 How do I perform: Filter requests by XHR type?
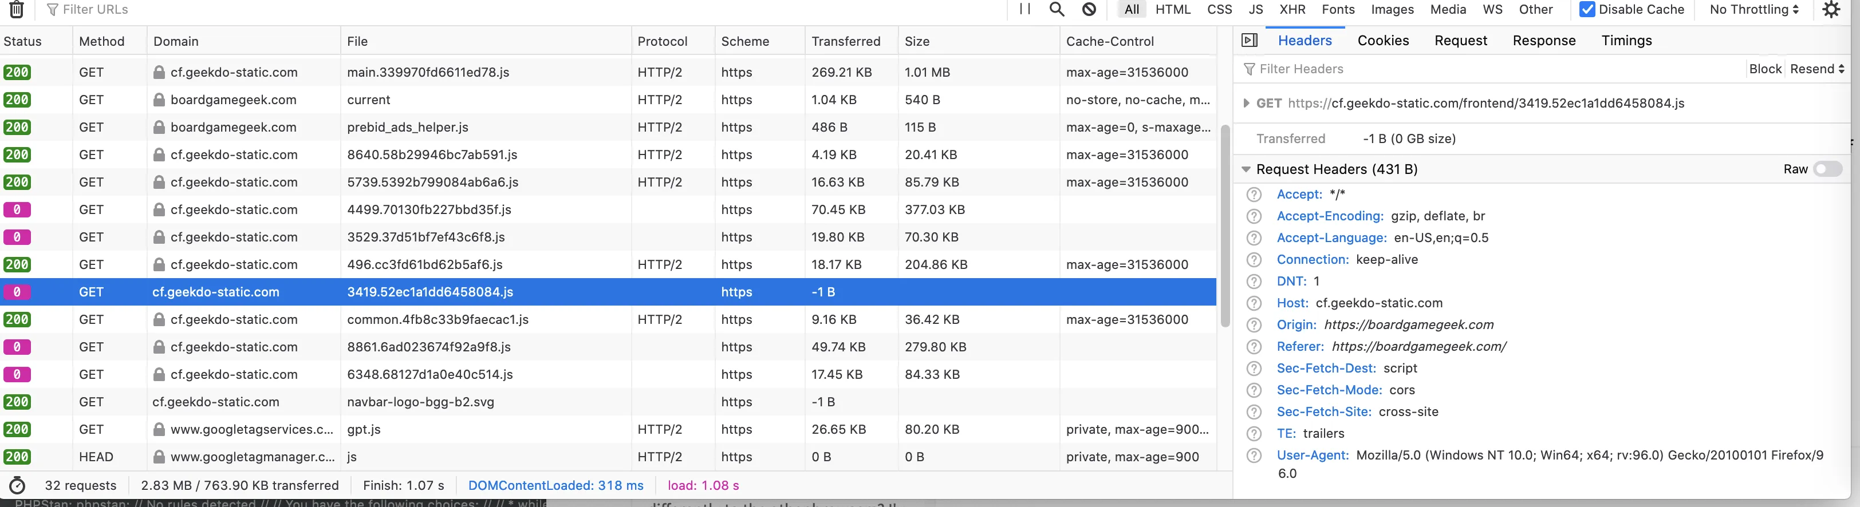[x=1292, y=9]
